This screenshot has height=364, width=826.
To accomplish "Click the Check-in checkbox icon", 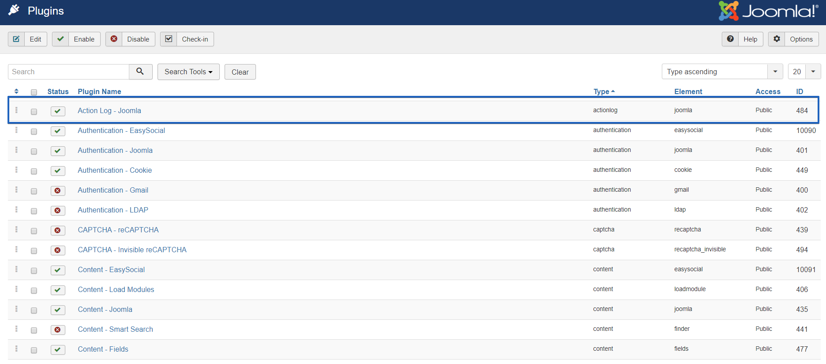I will 169,39.
